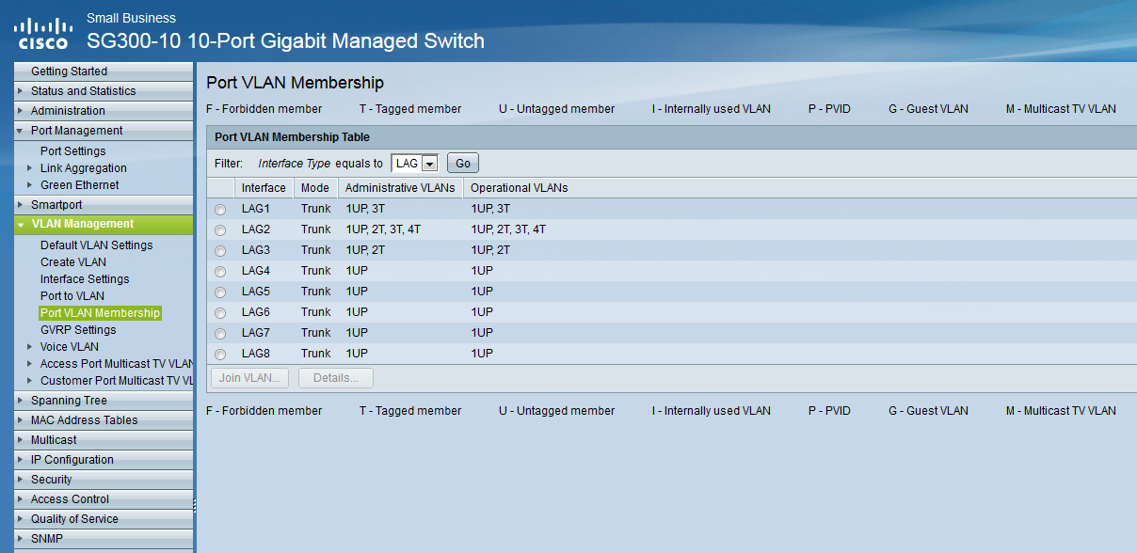Open Default VLAN Settings page
The height and width of the screenshot is (553, 1137).
click(x=97, y=245)
